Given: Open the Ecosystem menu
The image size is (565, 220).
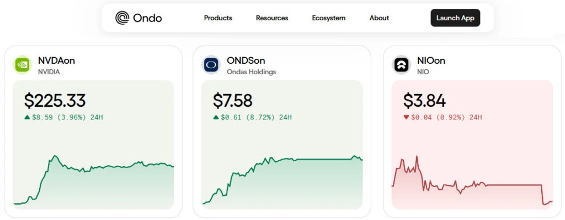Looking at the screenshot, I should [x=329, y=18].
